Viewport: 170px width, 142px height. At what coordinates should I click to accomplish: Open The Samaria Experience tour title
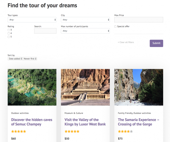pyautogui.click(x=138, y=122)
